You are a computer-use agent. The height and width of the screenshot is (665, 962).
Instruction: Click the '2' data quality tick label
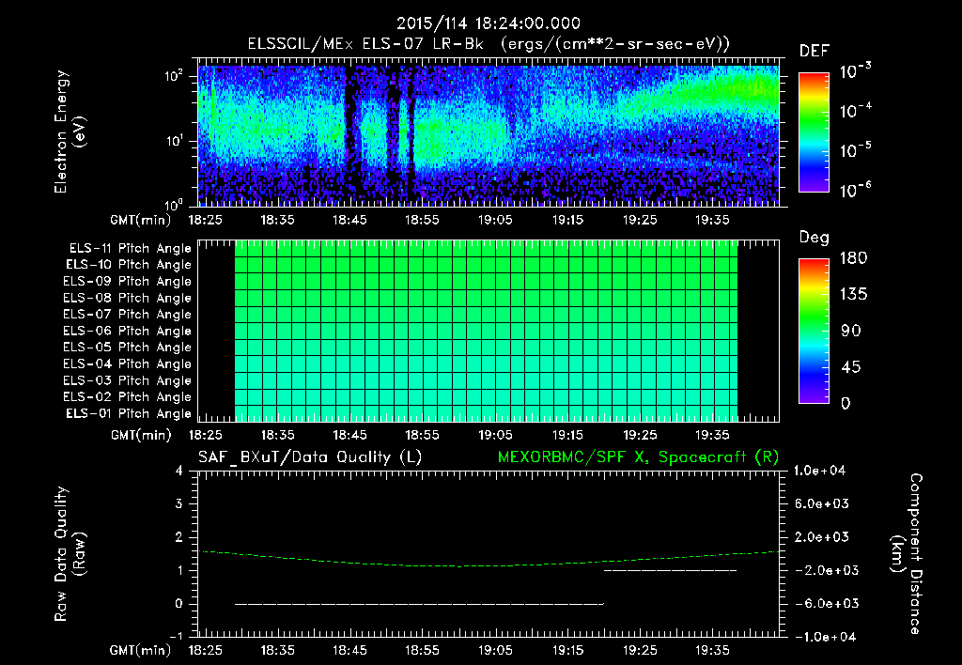click(178, 536)
